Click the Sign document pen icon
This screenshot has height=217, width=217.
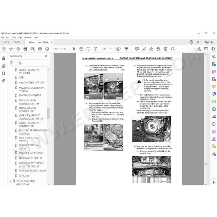coord(151,49)
